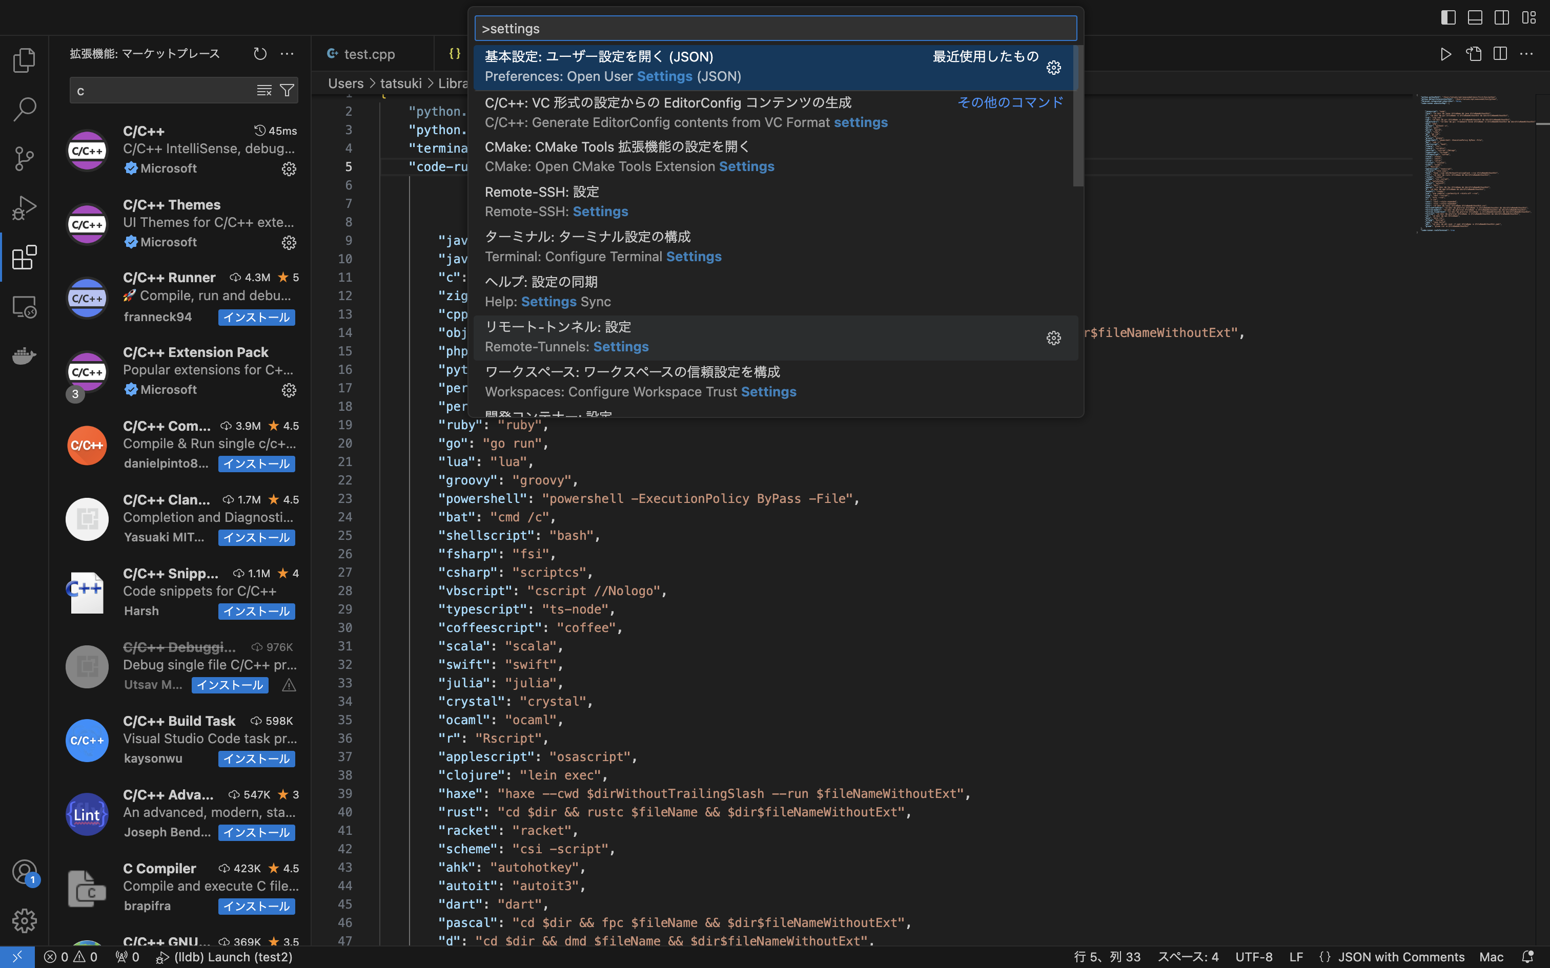1550x968 pixels.
Task: Click the run code play button
Action: tap(1445, 54)
